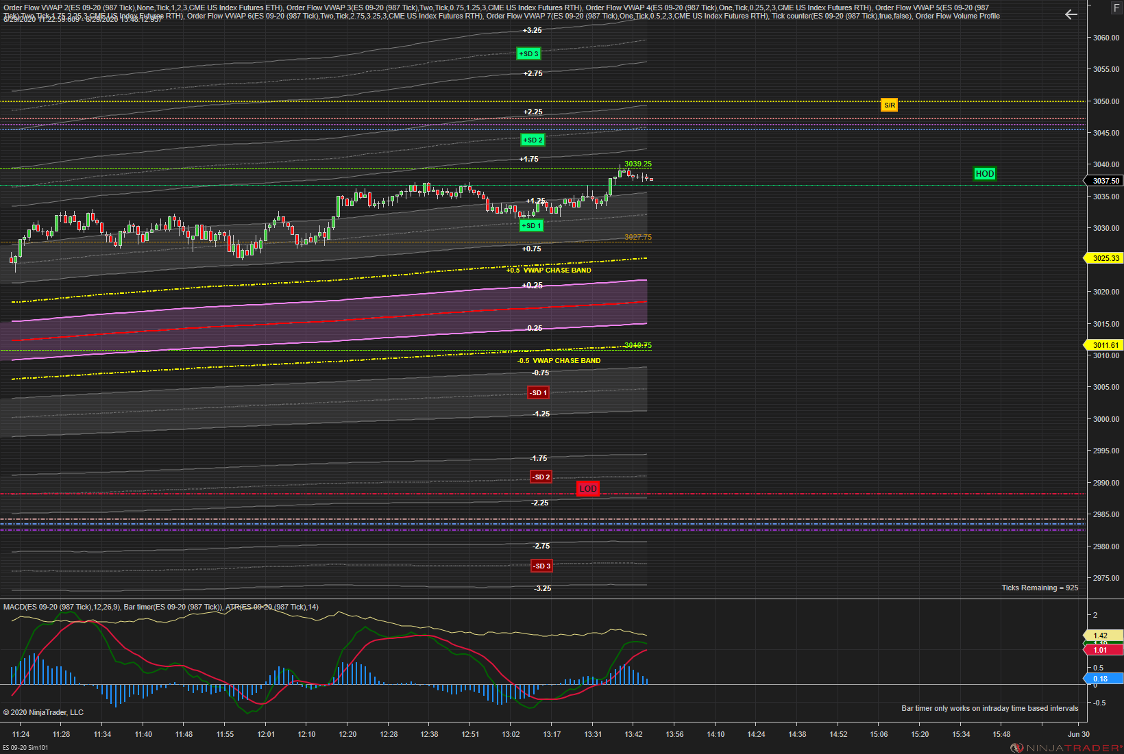Image resolution: width=1124 pixels, height=754 pixels.
Task: Click the blue 0.18 histogram value marker
Action: coord(1103,679)
